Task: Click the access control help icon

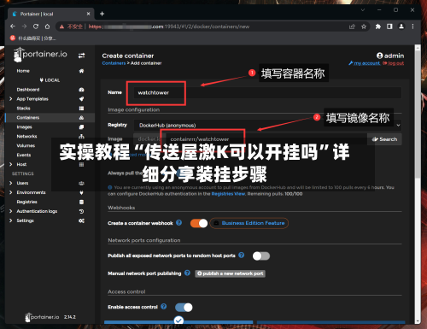Action: coord(164,307)
